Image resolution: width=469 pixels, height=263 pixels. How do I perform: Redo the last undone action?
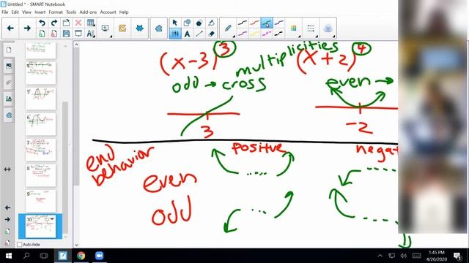[54, 23]
